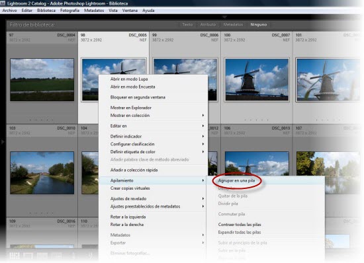The width and height of the screenshot is (364, 263).
Task: Select the DSC_0010 canal thumbnail
Action: click(x=42, y=173)
